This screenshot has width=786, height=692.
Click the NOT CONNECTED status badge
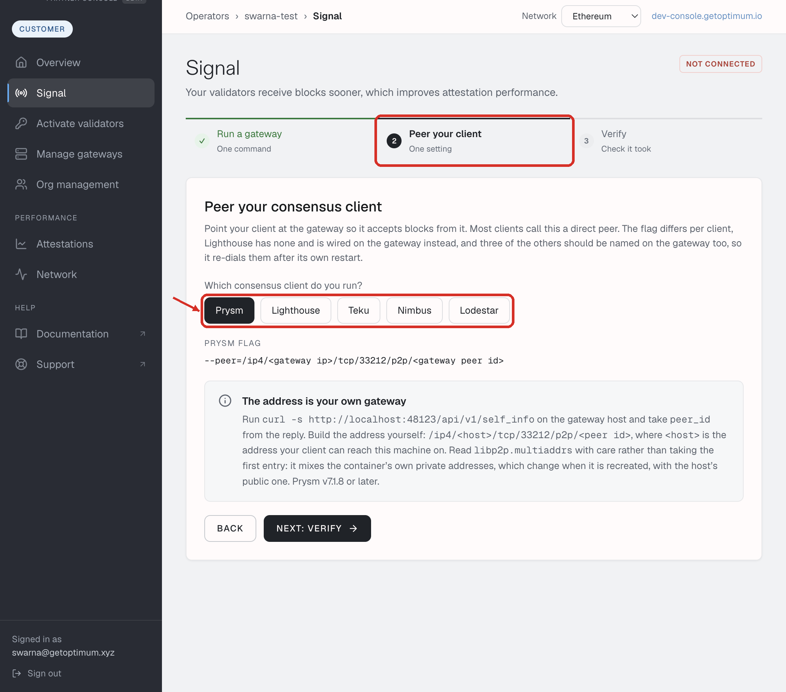721,64
